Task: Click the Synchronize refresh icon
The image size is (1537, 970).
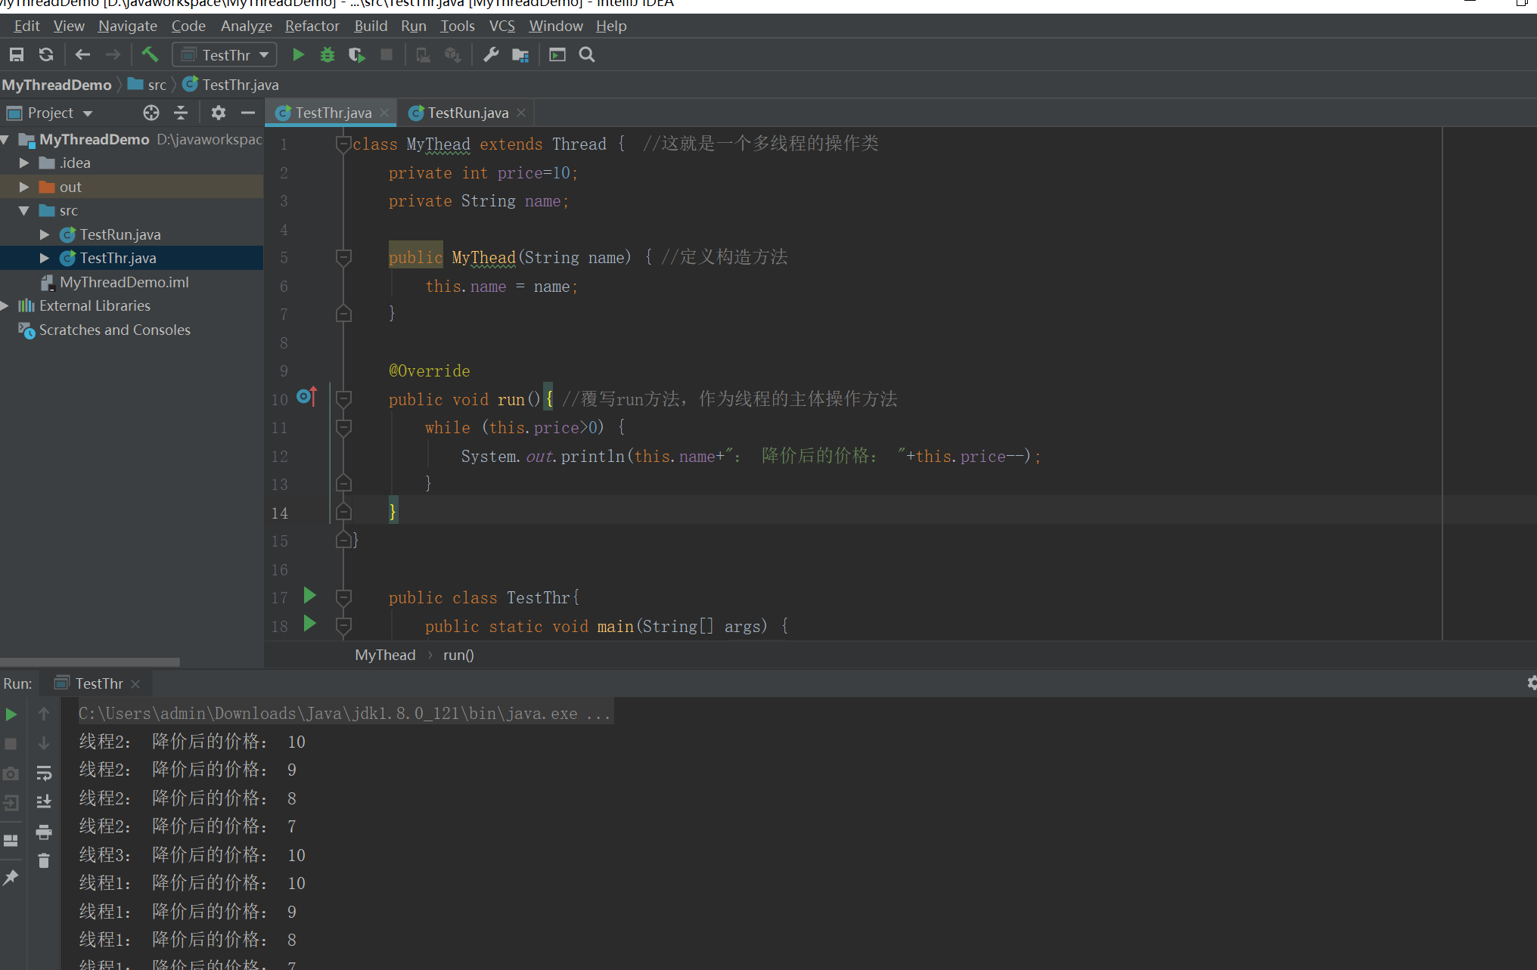Action: (x=46, y=54)
